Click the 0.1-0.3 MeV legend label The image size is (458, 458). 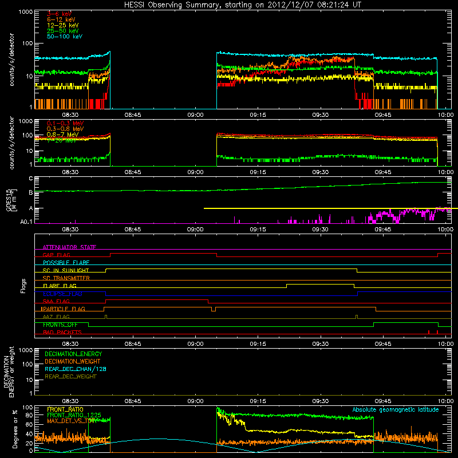pos(65,123)
